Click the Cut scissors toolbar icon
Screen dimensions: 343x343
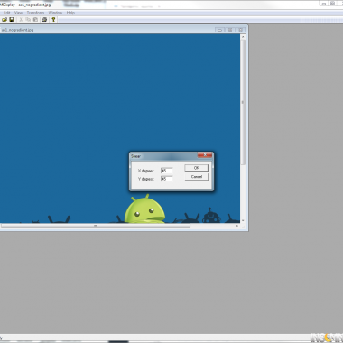[21, 20]
